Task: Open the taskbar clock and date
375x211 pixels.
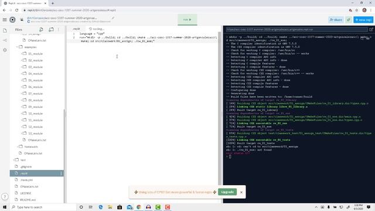Action: (x=358, y=207)
